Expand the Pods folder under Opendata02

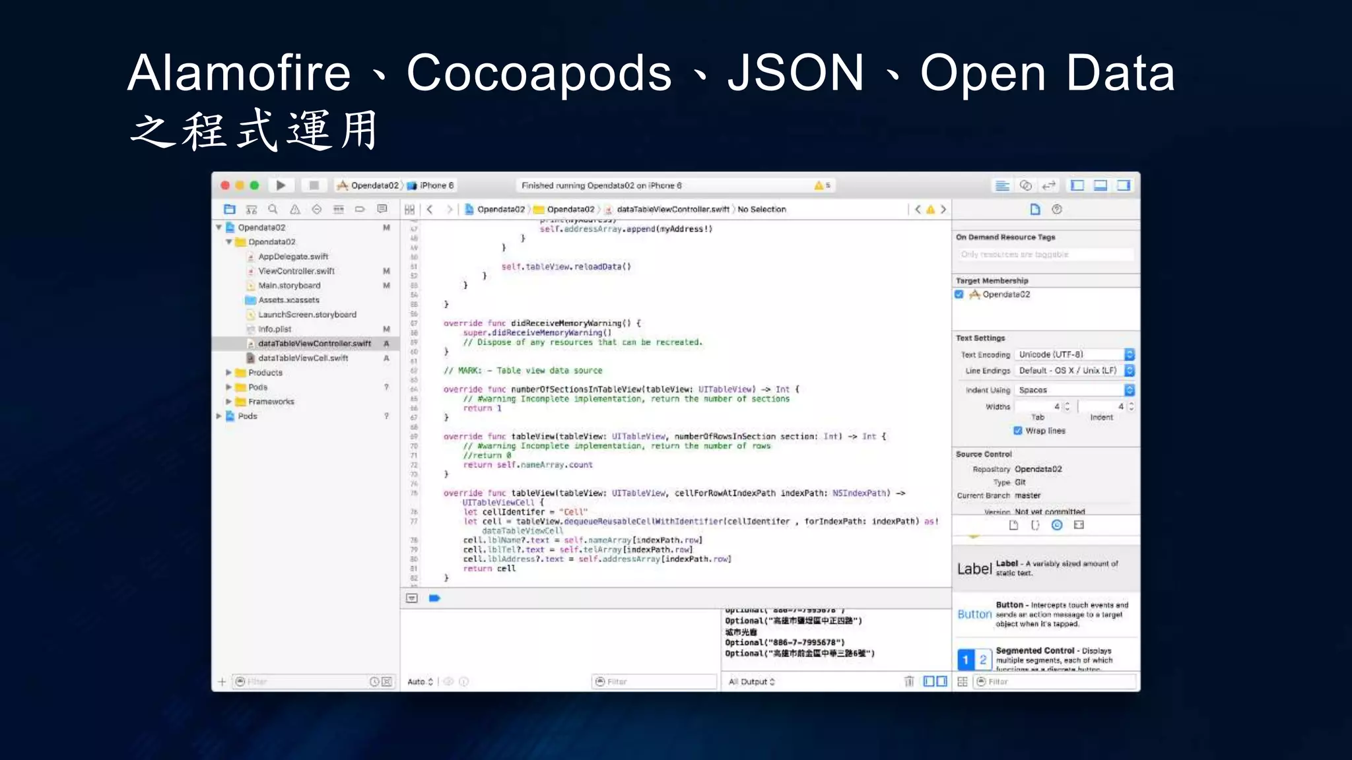tap(229, 387)
